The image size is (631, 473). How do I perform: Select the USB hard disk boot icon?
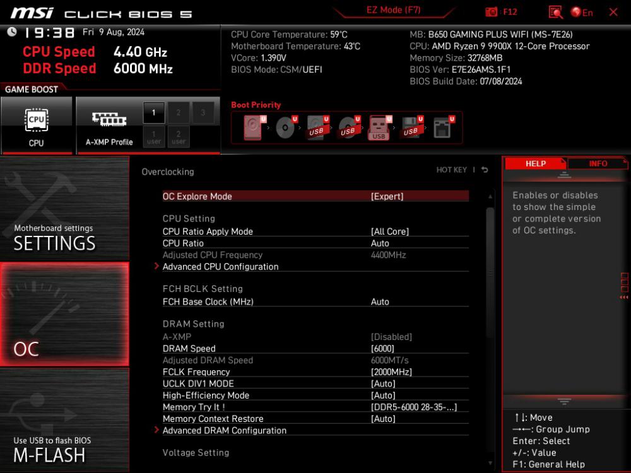point(317,127)
